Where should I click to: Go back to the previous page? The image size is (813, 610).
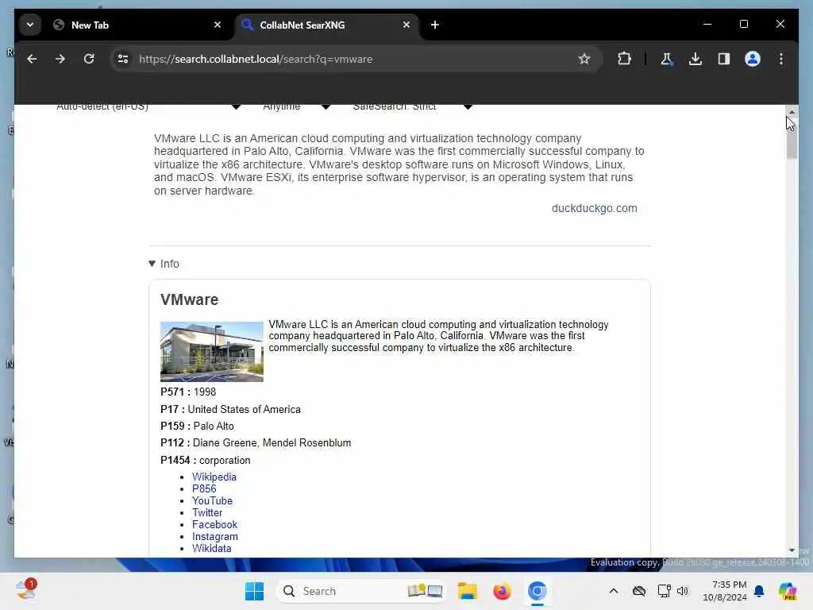(x=32, y=59)
